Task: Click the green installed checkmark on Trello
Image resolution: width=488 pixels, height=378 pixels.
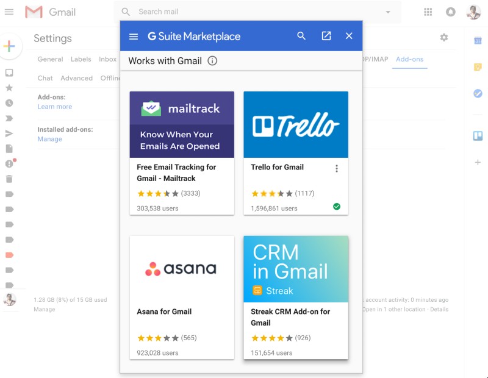Action: click(337, 207)
